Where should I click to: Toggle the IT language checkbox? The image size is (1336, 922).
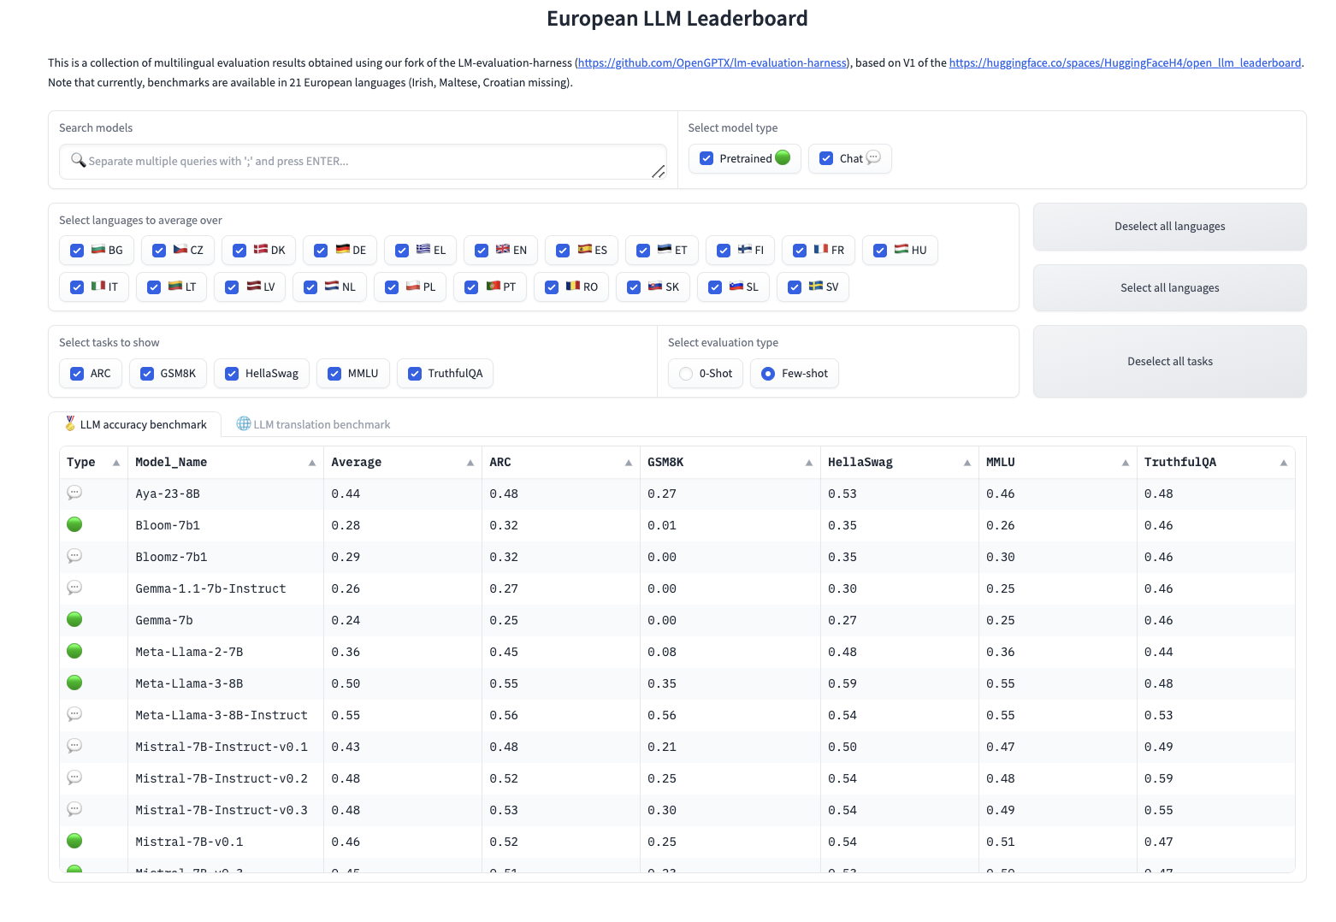77,287
